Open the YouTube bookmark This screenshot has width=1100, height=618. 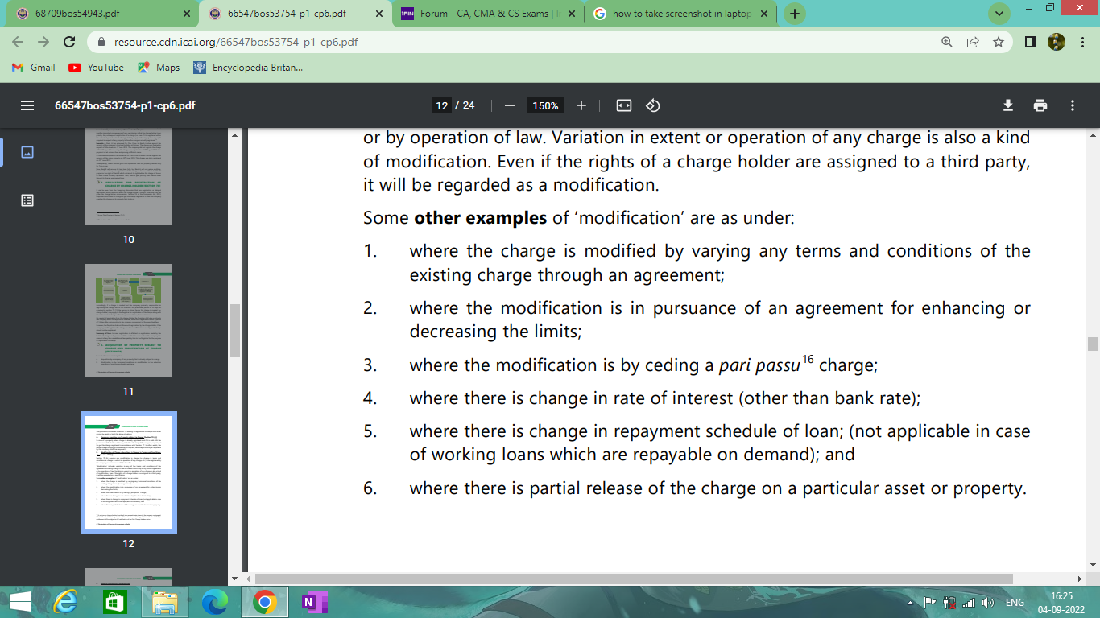[x=97, y=68]
